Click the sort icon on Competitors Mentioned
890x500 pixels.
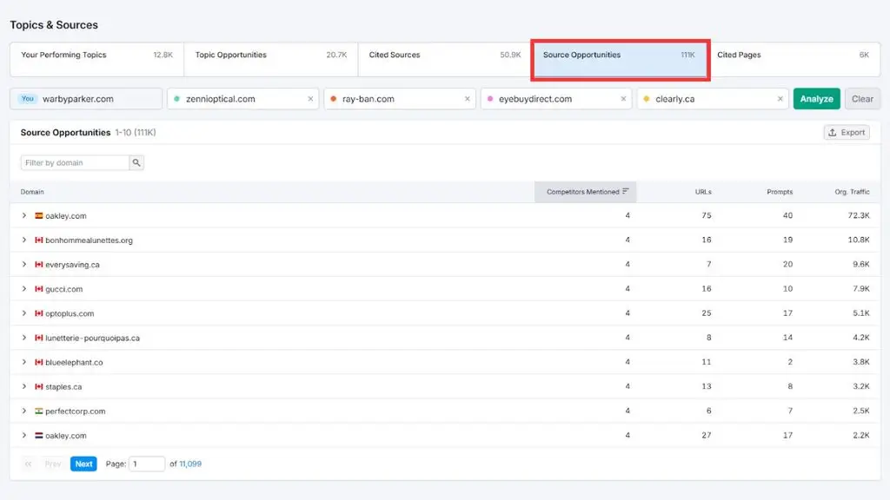tap(626, 192)
